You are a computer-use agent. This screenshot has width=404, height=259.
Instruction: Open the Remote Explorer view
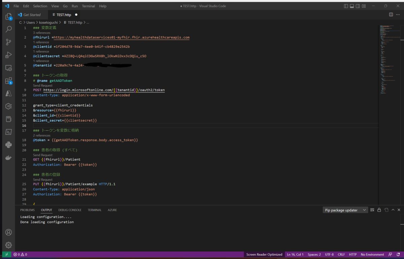coord(9,68)
